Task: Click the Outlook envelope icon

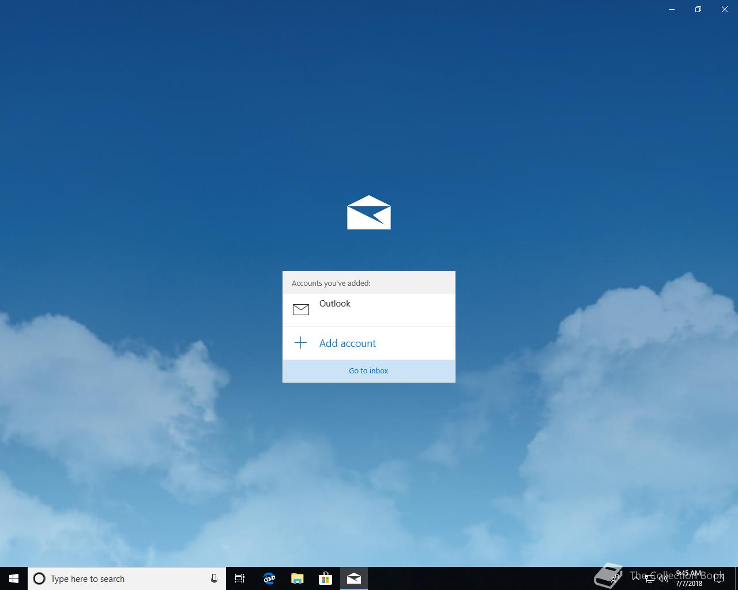Action: point(301,309)
